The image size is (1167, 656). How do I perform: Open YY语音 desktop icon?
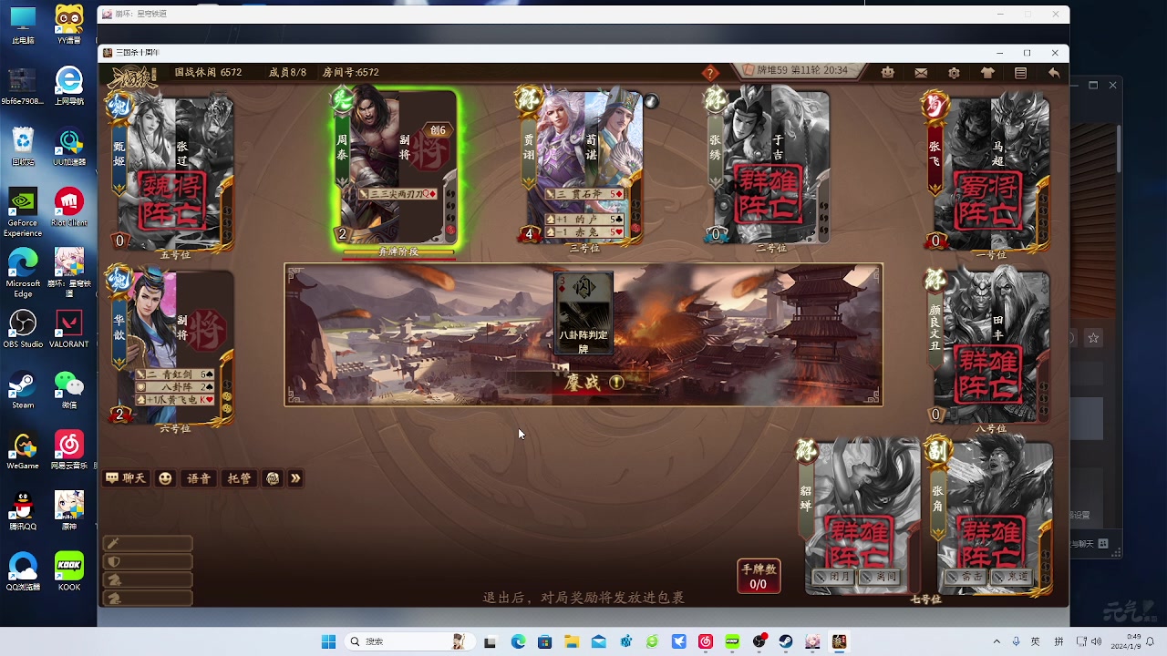69,26
